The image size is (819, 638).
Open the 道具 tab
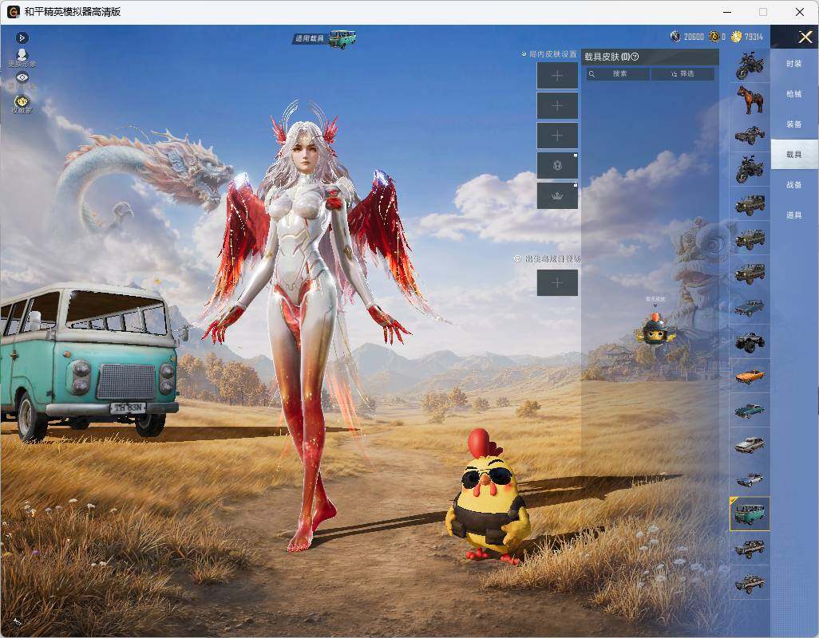pyautogui.click(x=794, y=215)
